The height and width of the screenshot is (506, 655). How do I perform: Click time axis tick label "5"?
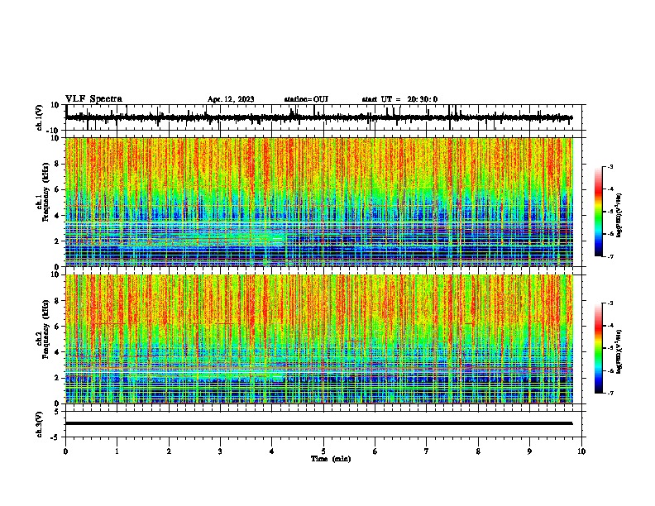323,451
